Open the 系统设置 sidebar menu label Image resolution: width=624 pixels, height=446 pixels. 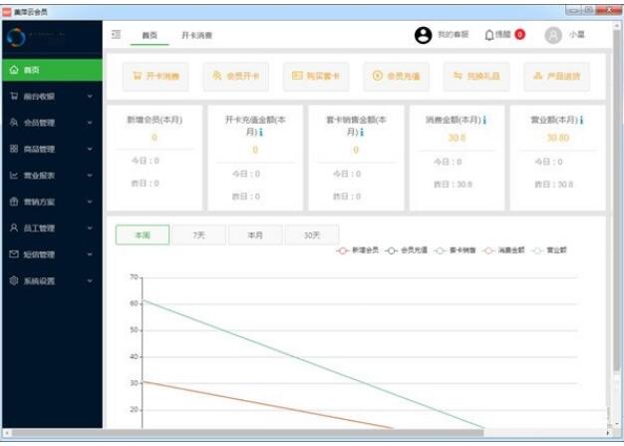tap(39, 281)
